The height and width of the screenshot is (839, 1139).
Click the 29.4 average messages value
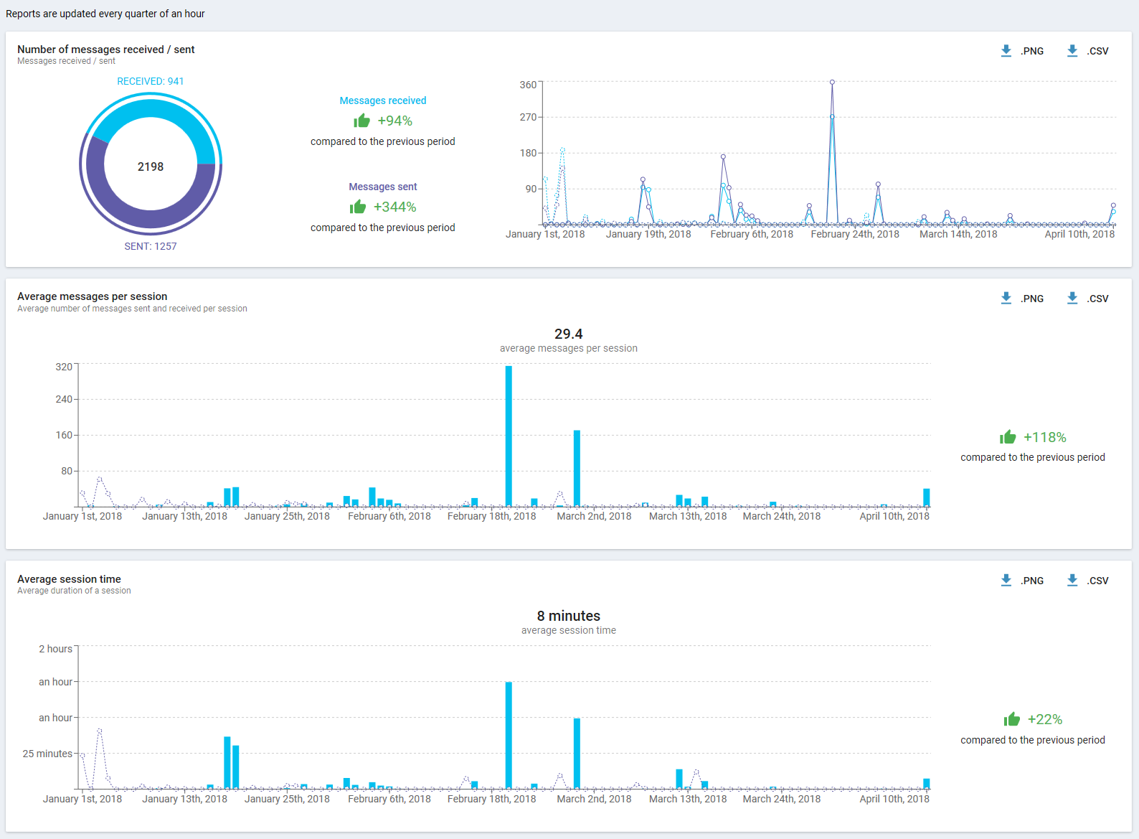(569, 334)
